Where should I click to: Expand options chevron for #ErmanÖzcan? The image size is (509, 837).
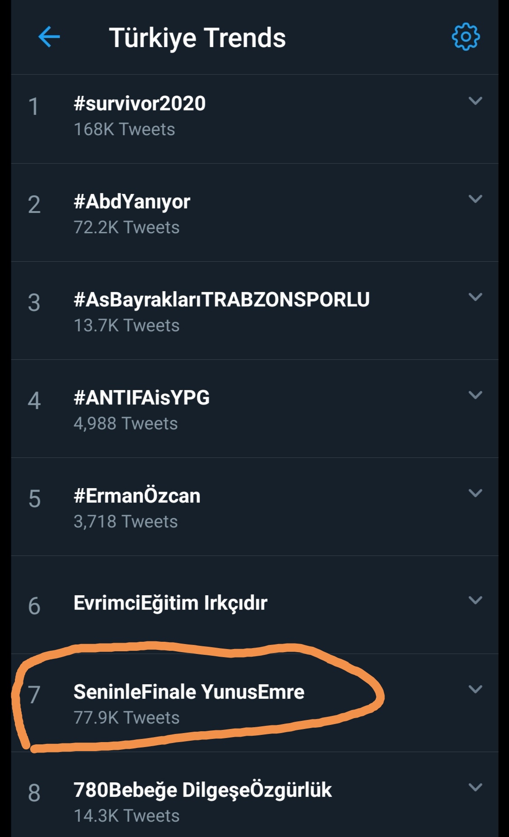[x=475, y=493]
